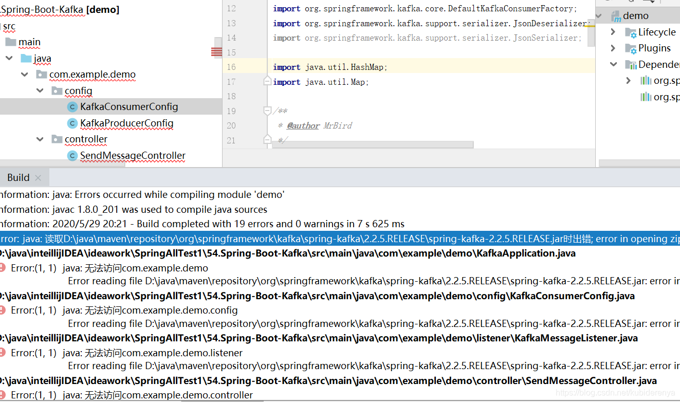
Task: Select the demo Maven project node
Action: click(636, 16)
